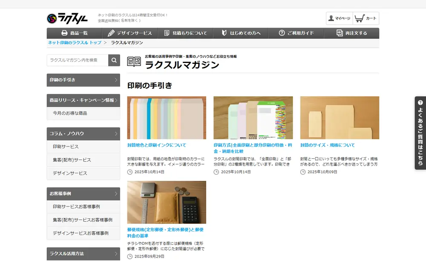Open 集客(配布)サービスお客様事例 link

click(x=83, y=220)
